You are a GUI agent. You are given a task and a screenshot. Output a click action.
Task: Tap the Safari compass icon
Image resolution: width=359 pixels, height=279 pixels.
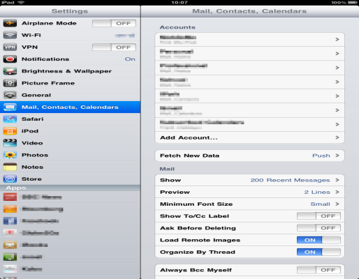pyautogui.click(x=10, y=119)
